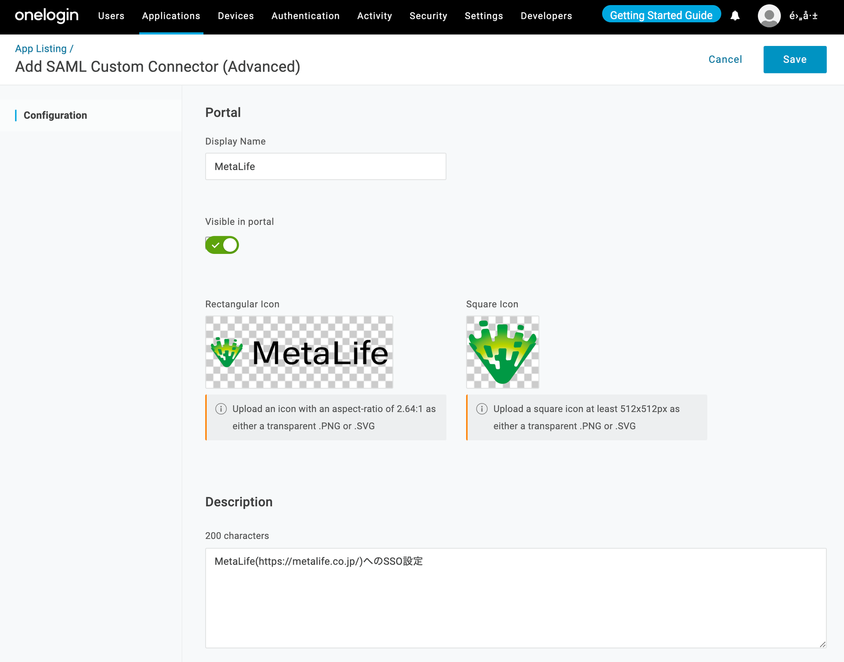Click the page title 'Add SAML Custom Connector (Advanced)'
This screenshot has height=662, width=844.
tap(157, 67)
